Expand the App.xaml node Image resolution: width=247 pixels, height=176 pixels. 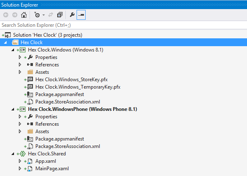point(20,161)
